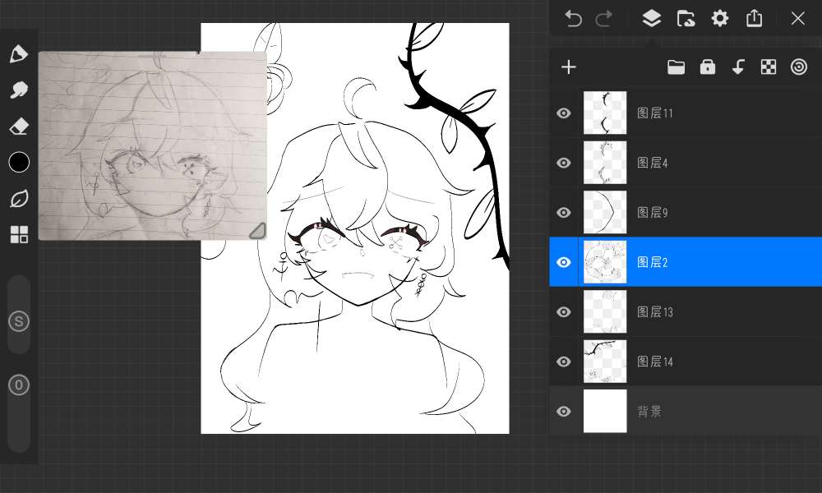Screen dimensions: 822x493
Task: Hide layer 图层11 using the eye icon
Action: 564,113
